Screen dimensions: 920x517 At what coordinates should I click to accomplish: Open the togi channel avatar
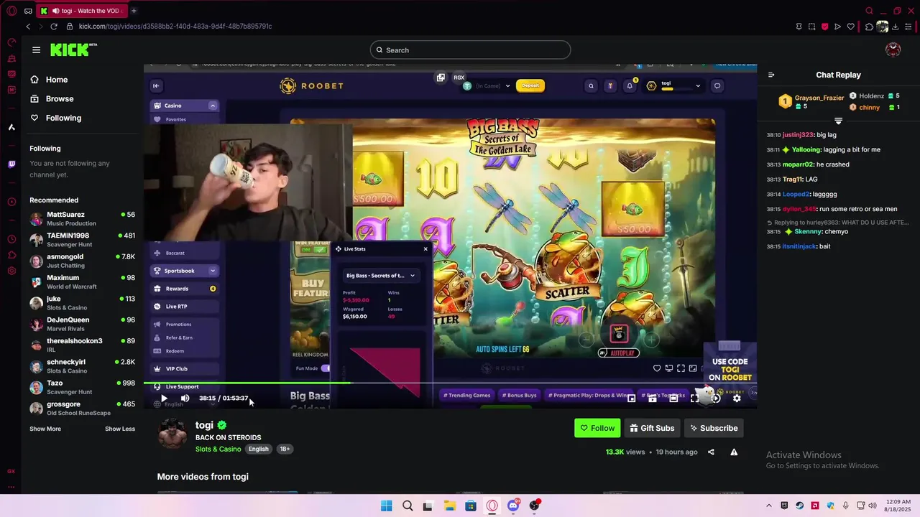tap(172, 434)
